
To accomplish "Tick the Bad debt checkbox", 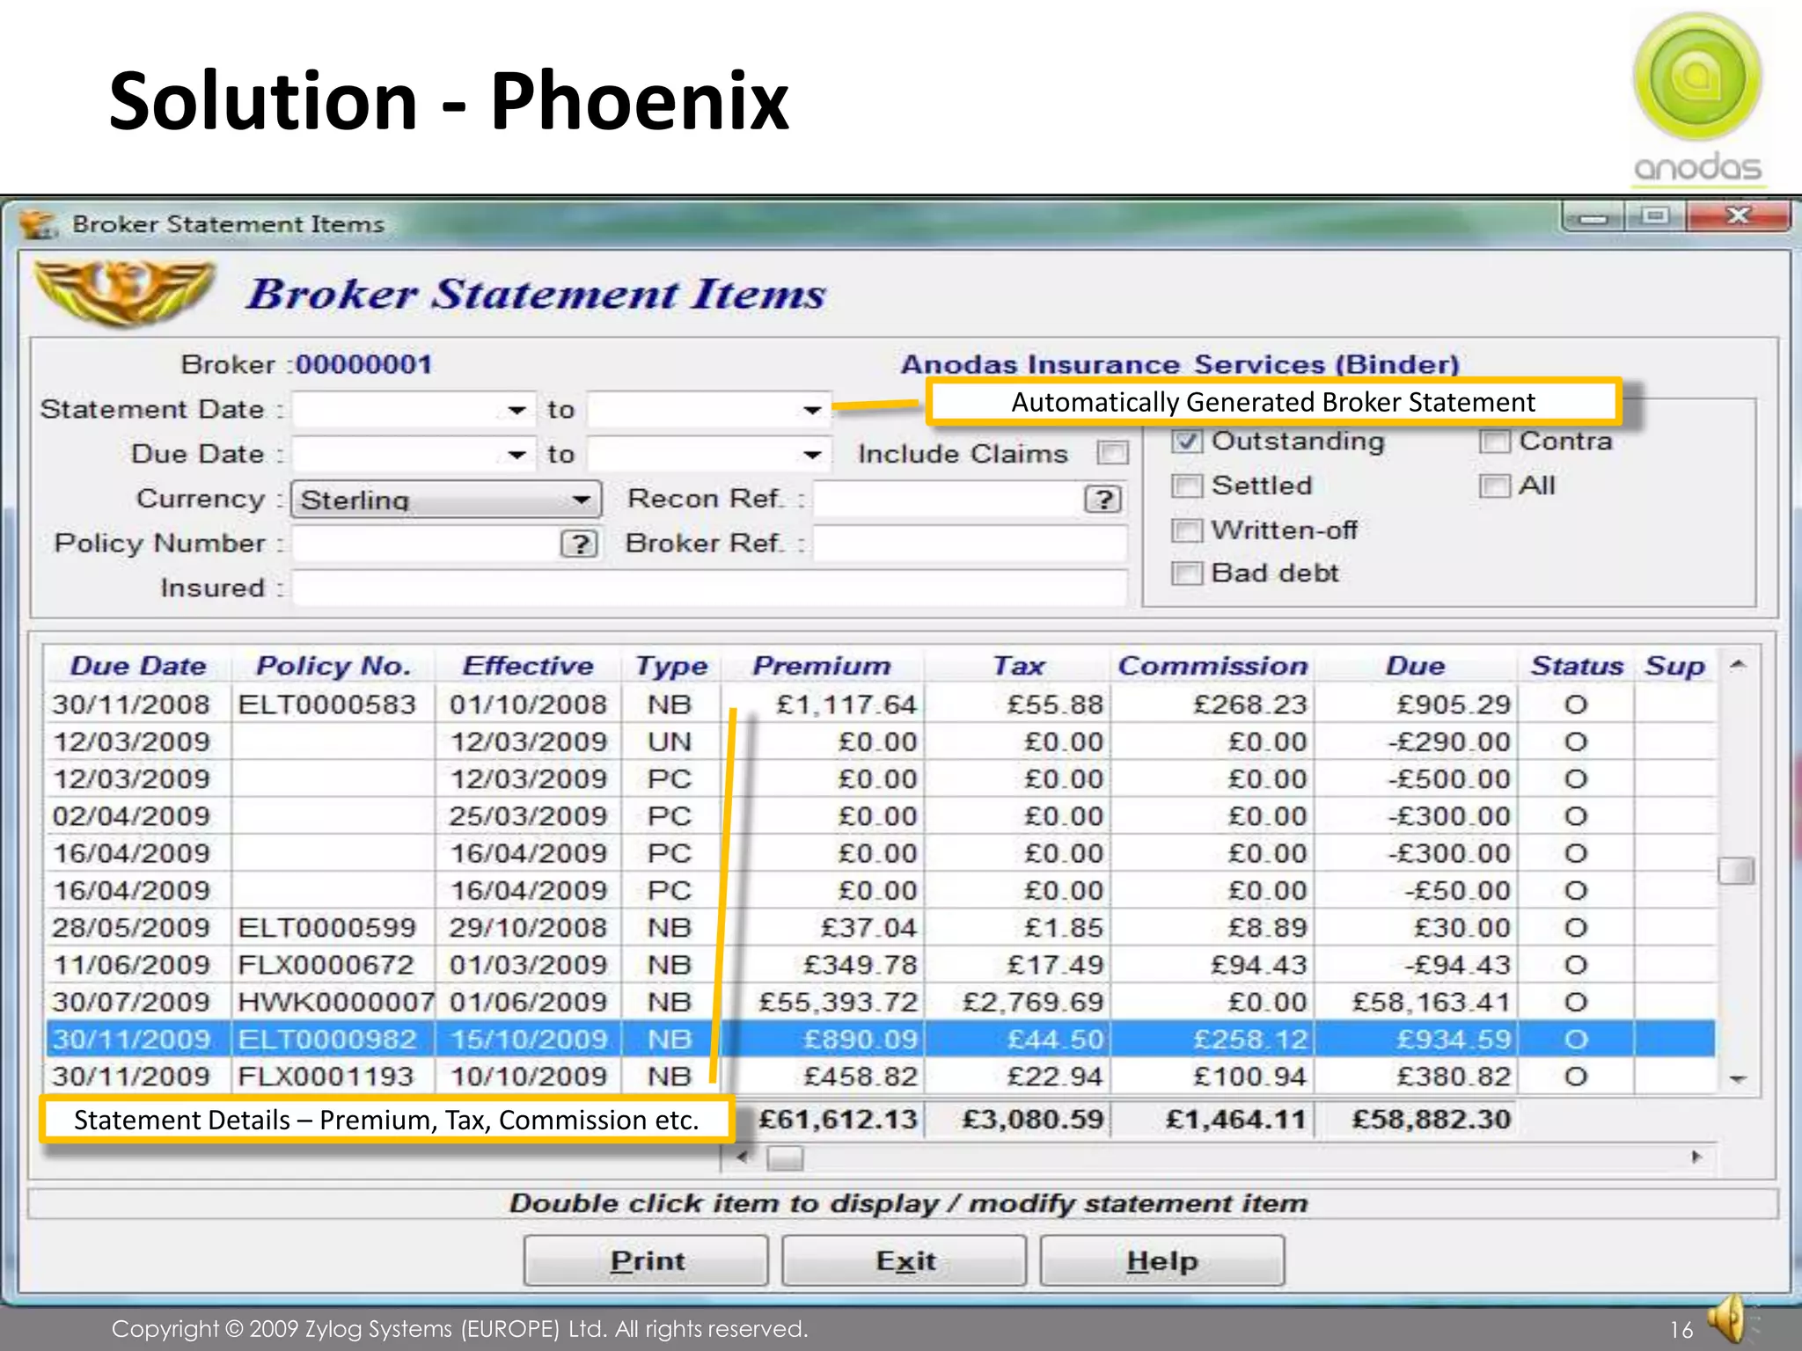I will (1187, 573).
